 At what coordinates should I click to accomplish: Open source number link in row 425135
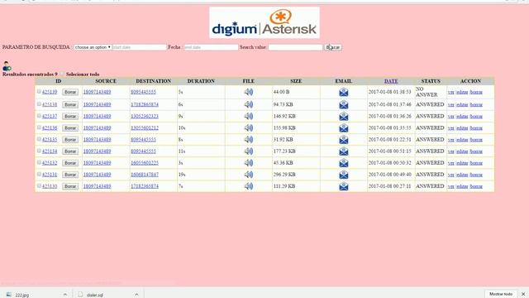(x=98, y=140)
